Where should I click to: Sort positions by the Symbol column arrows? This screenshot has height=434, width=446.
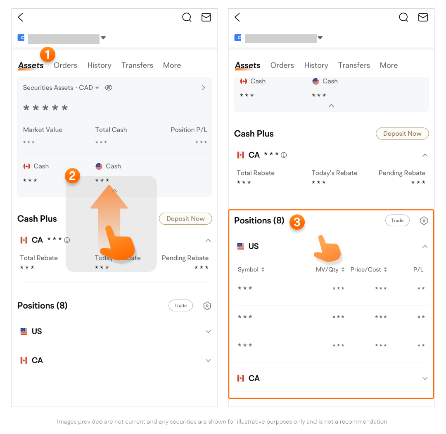(263, 270)
